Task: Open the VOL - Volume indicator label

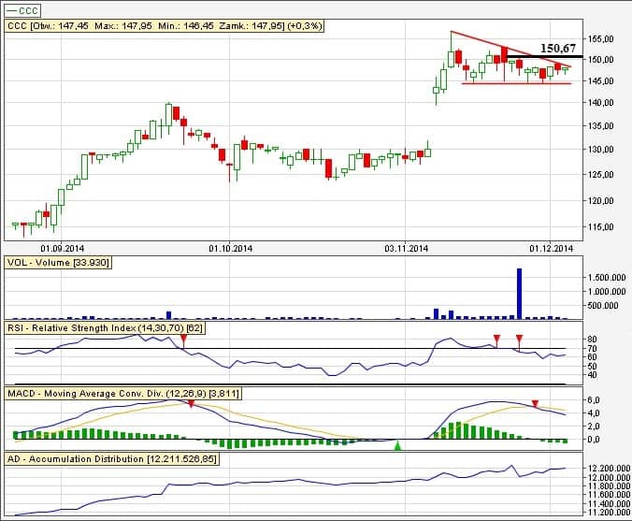Action: pos(58,264)
